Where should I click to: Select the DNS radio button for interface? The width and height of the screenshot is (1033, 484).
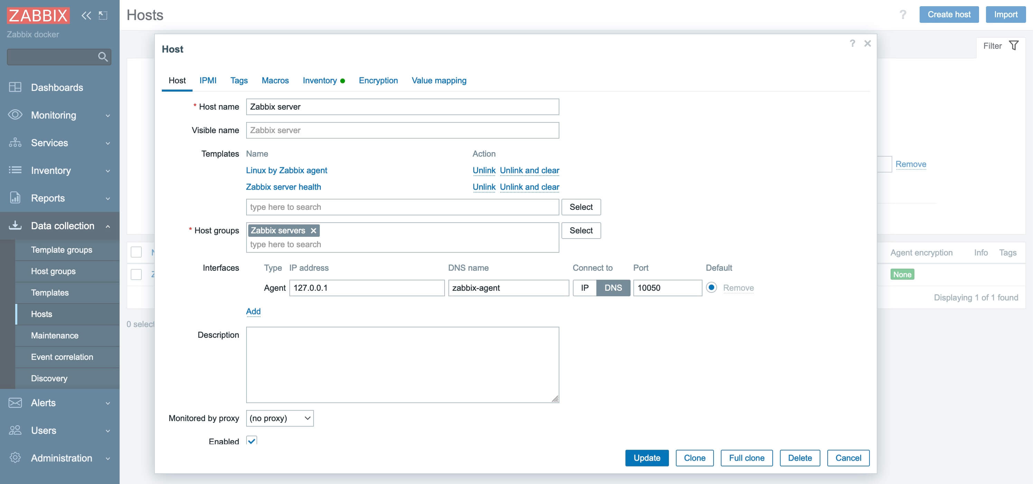(x=612, y=288)
